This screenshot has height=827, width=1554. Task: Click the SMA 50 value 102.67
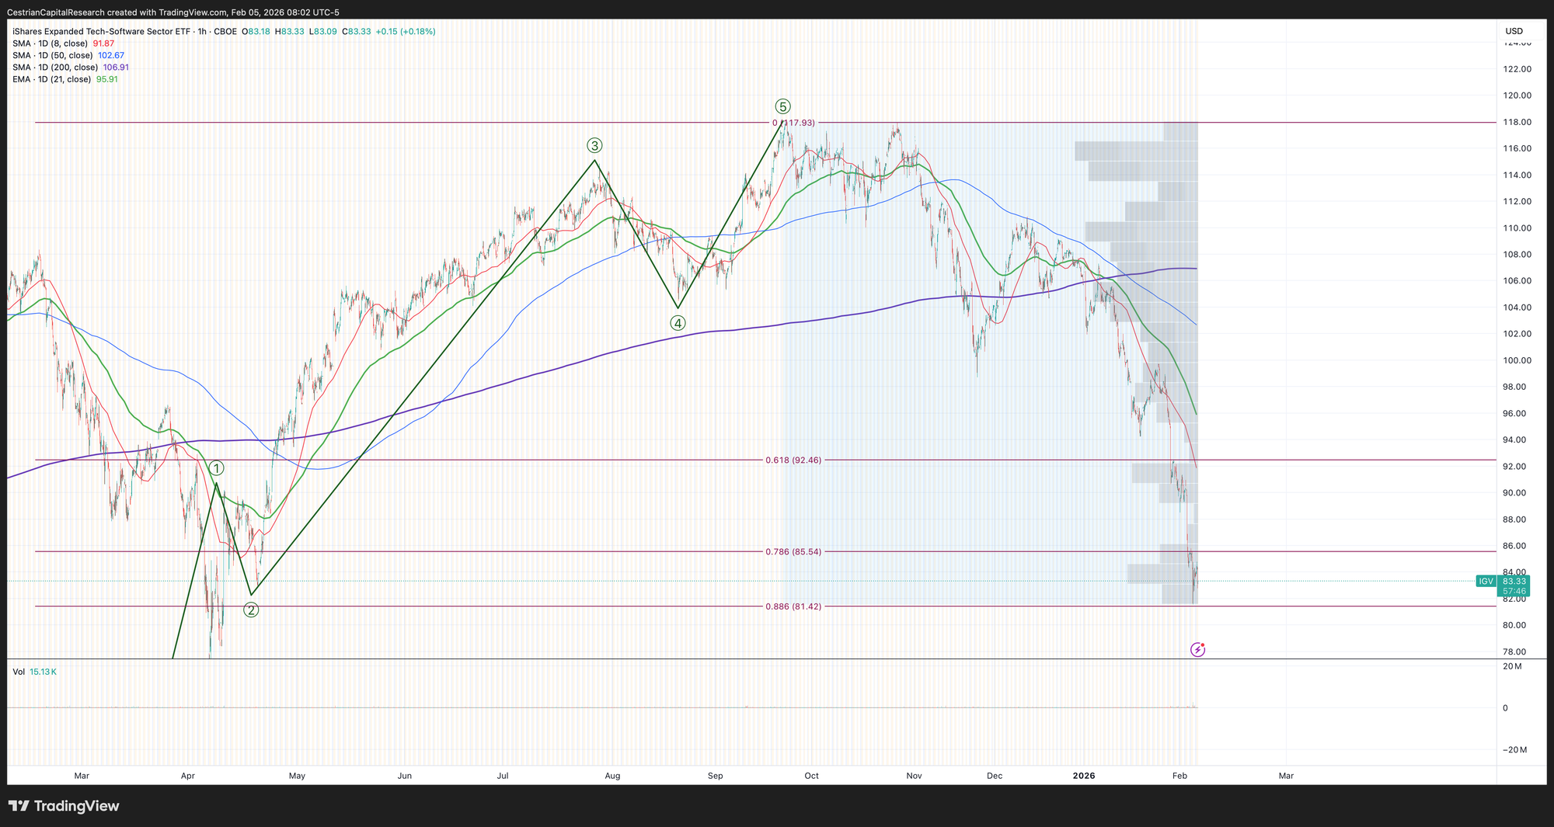coord(111,55)
